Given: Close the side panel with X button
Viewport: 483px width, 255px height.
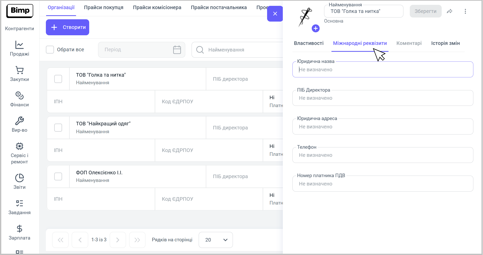Looking at the screenshot, I should [x=275, y=14].
